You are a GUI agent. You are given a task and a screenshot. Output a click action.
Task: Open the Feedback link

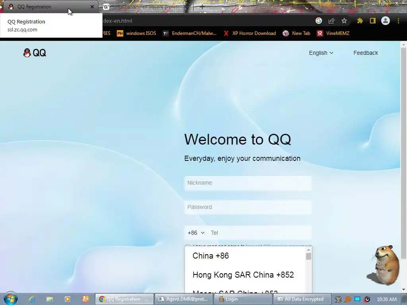coord(366,53)
